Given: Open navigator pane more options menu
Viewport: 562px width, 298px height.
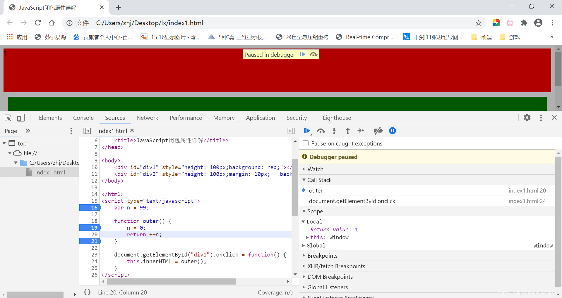Looking at the screenshot, I should (x=71, y=131).
